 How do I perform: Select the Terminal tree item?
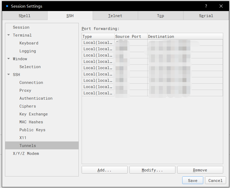[22, 35]
